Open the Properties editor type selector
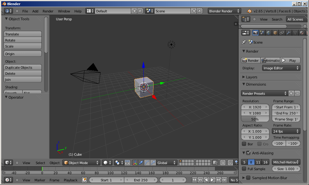This screenshot has width=309, height=185. pos(246,33)
